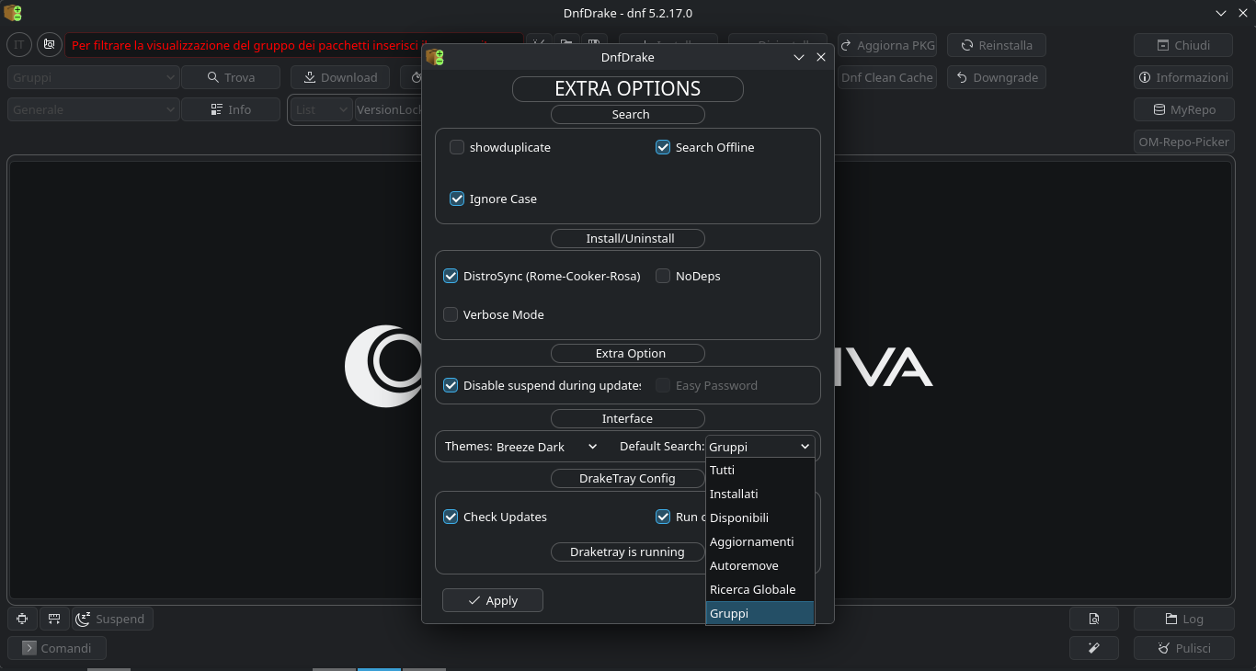Click the ruler width icon beside Suspend
This screenshot has width=1256, height=671.
[53, 619]
